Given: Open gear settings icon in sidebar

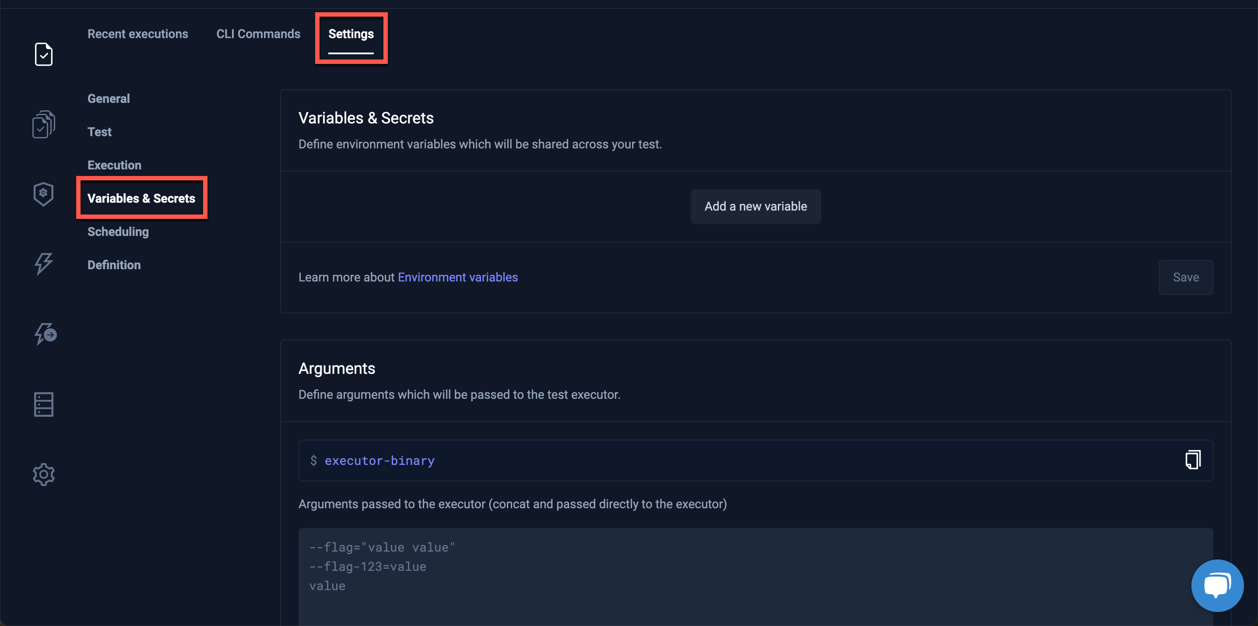Looking at the screenshot, I should pos(43,474).
